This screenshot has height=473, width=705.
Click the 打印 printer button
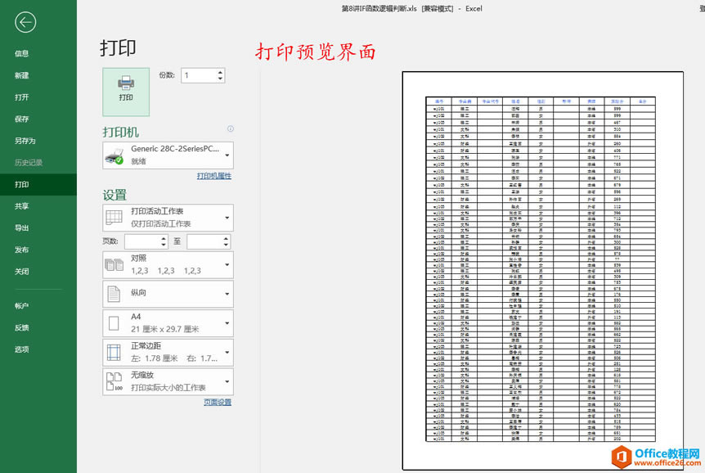click(126, 92)
